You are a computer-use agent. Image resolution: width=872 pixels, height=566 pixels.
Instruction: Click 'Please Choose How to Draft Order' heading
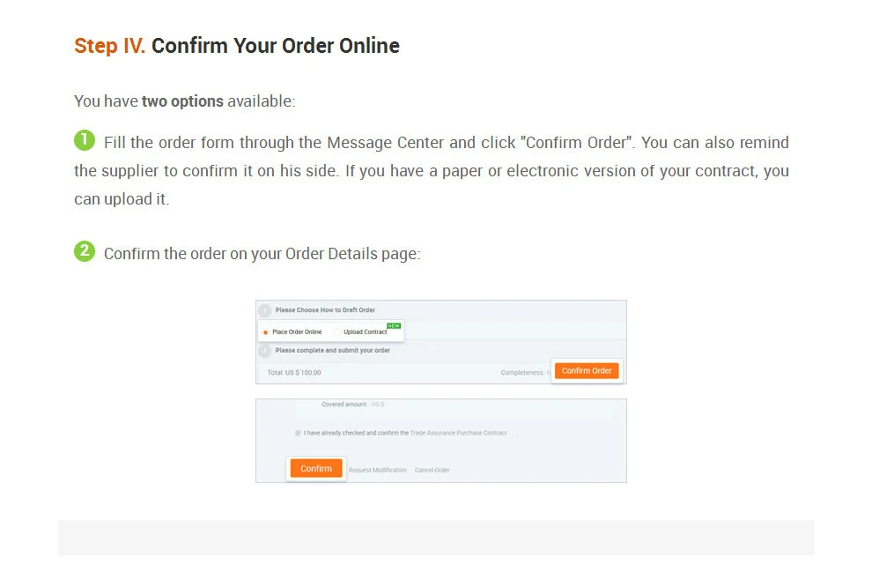click(325, 310)
